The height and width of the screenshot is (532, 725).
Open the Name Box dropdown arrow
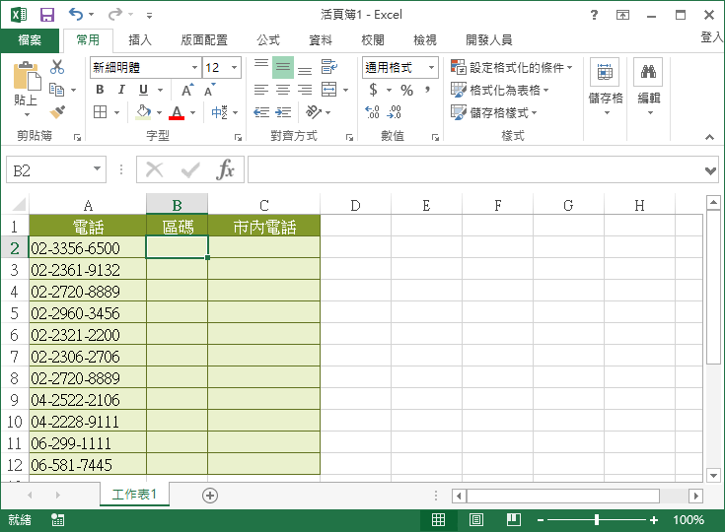97,169
